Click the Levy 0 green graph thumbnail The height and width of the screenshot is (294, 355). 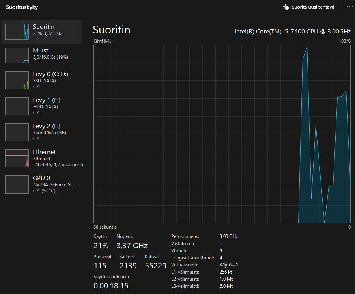coord(17,80)
